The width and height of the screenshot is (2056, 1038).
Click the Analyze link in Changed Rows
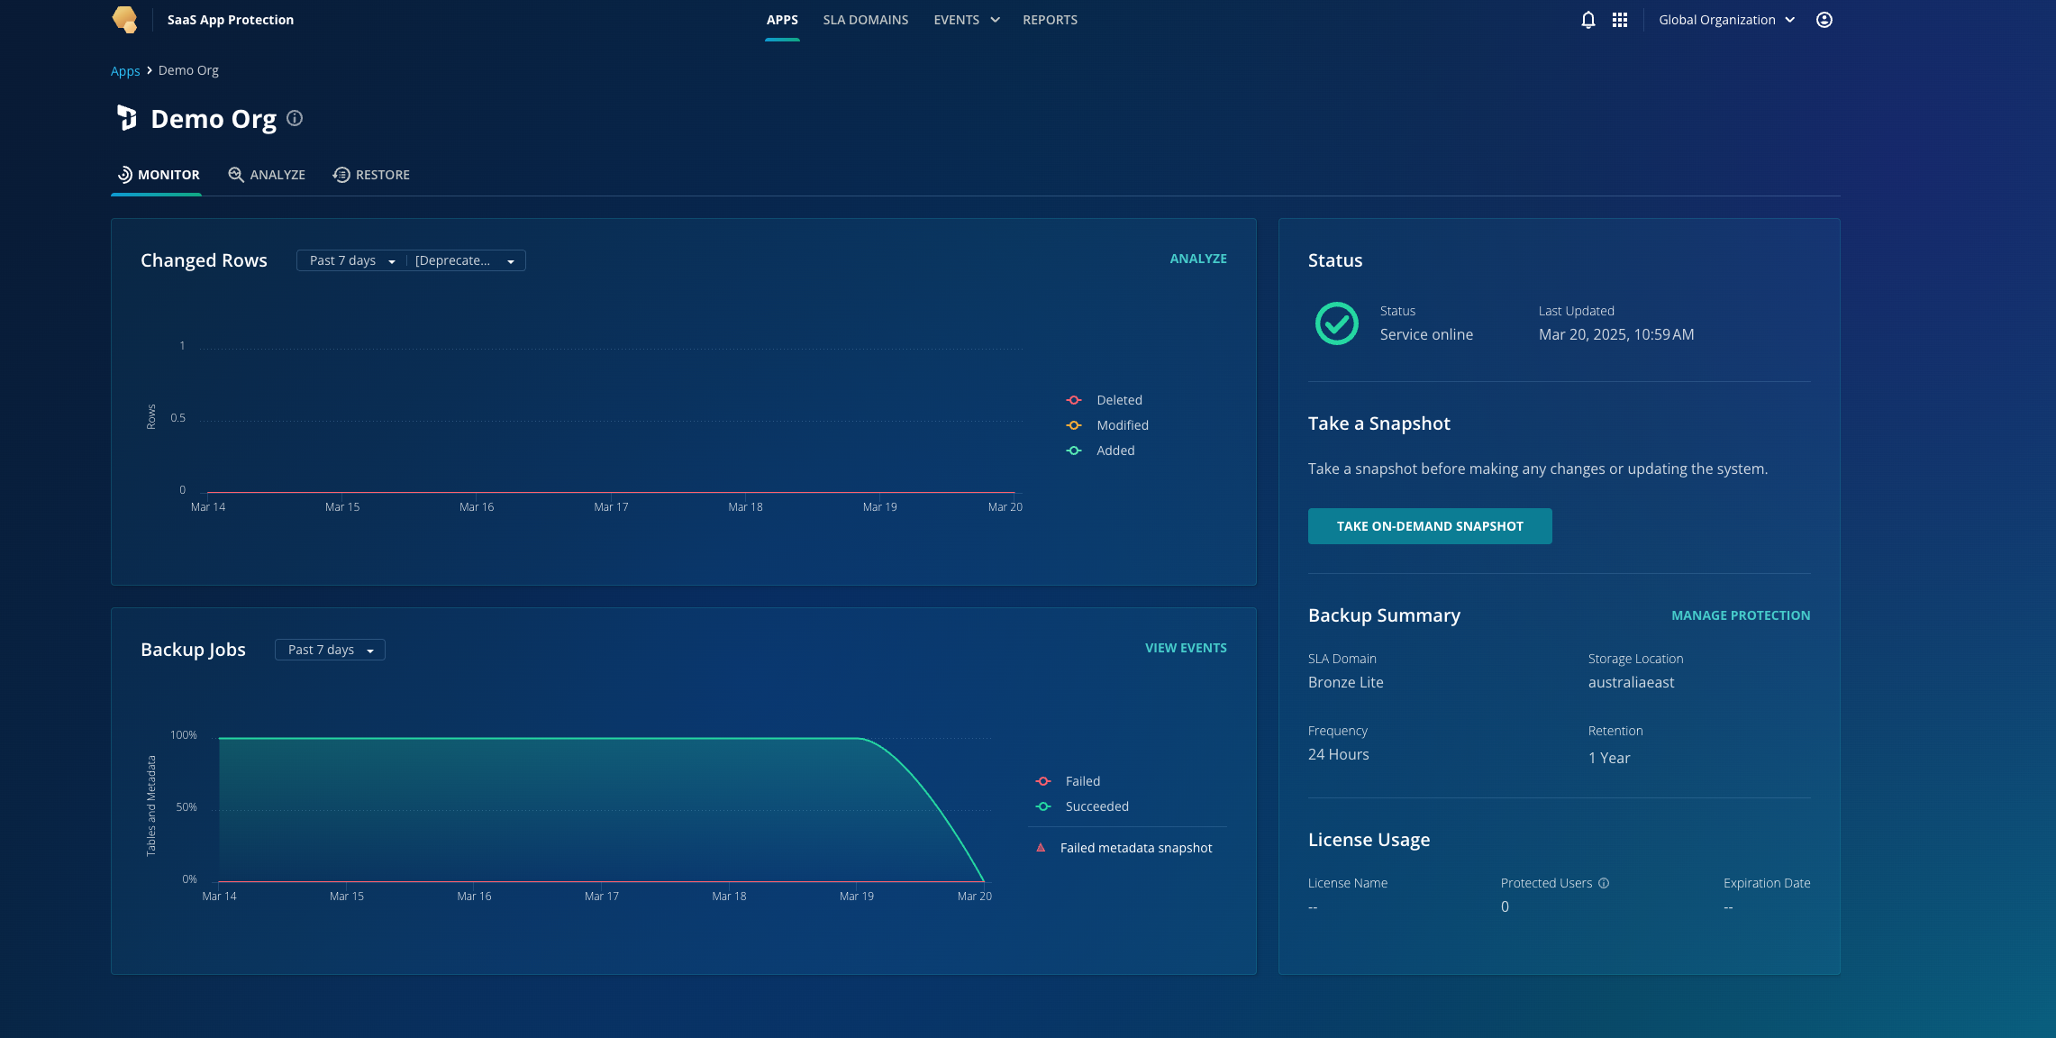click(1198, 259)
